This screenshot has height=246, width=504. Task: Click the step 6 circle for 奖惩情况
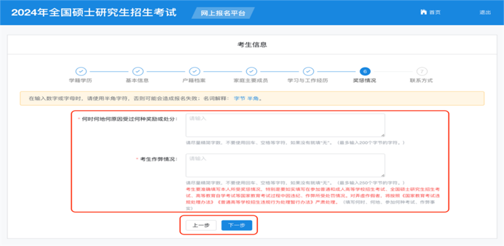coord(365,71)
